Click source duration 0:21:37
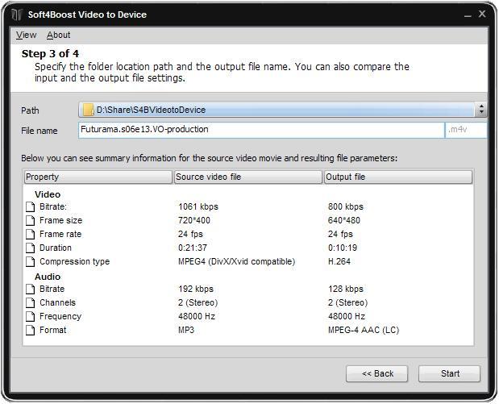The width and height of the screenshot is (499, 404). 193,248
